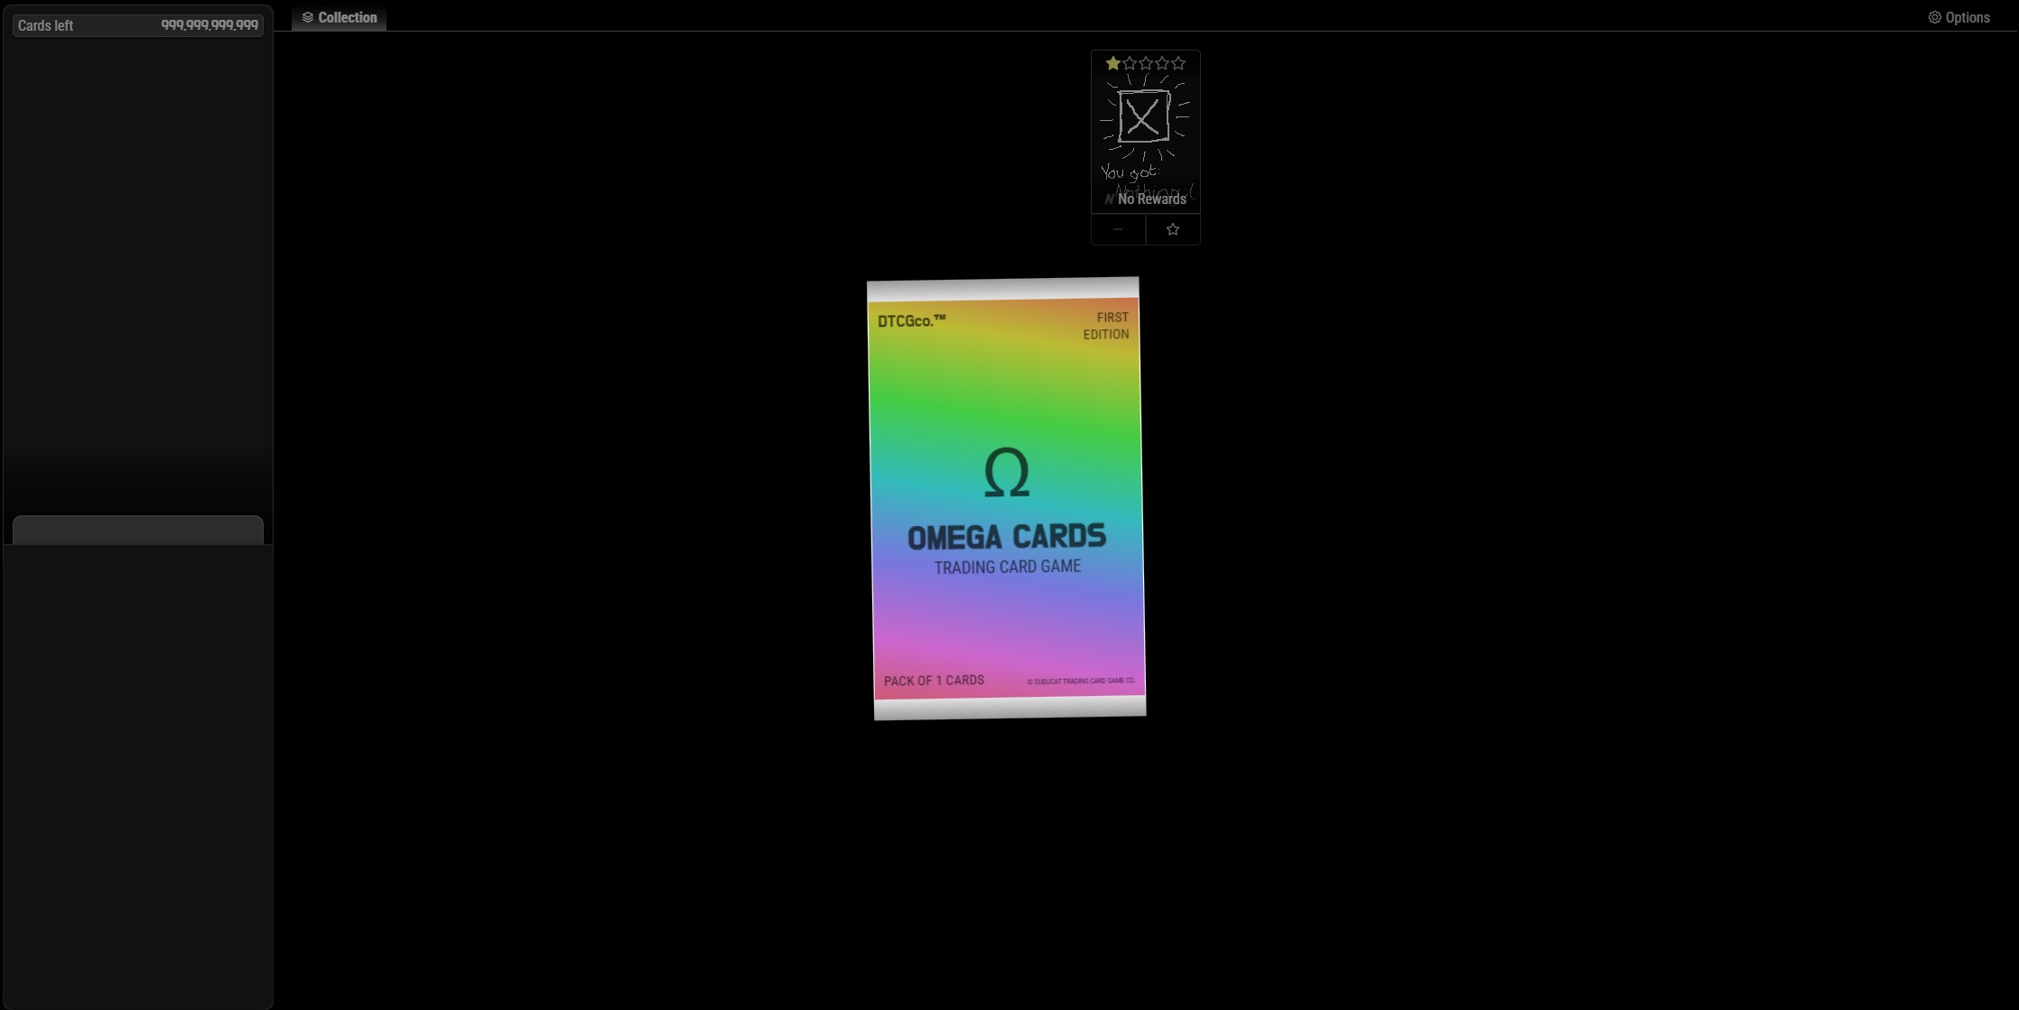Click the Collection layers icon

click(308, 17)
